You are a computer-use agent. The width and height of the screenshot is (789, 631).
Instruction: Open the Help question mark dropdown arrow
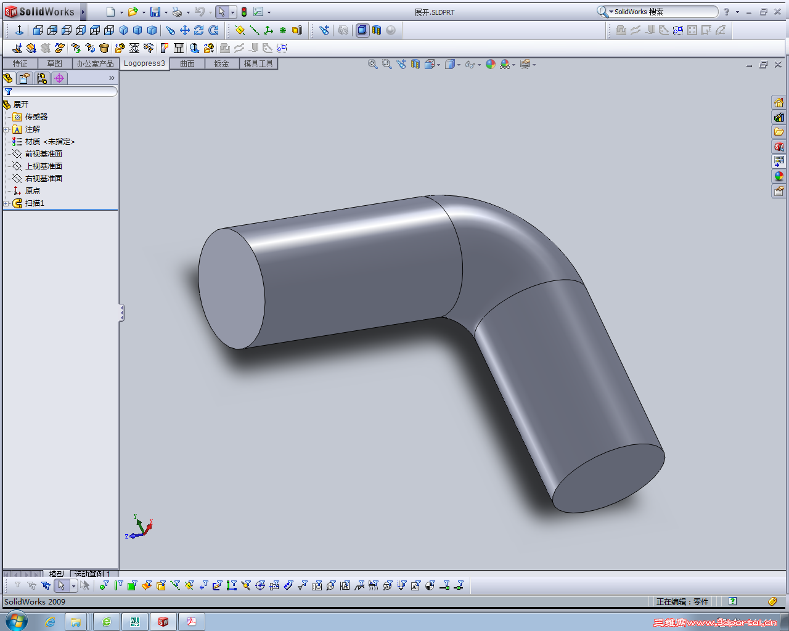point(737,12)
